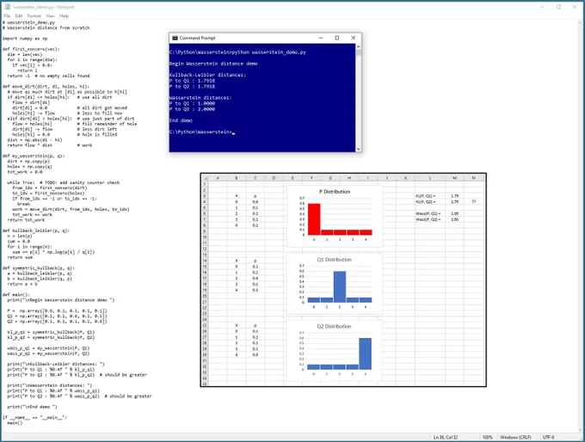
Task: Click the Command Prompt scrollbar thumb
Action: [359, 52]
